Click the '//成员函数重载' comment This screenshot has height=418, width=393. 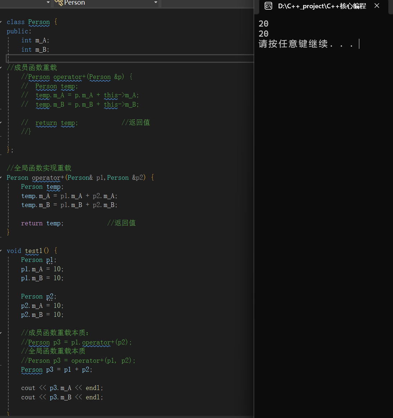tap(32, 68)
